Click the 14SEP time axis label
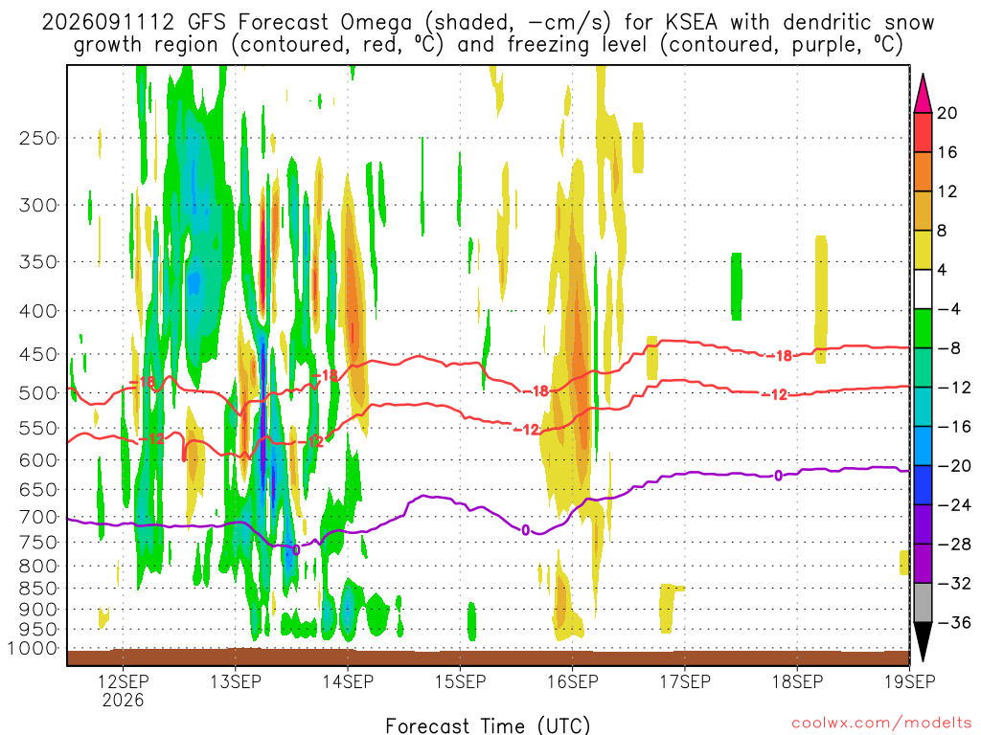Screen dimensions: 981x735 pyautogui.click(x=348, y=681)
